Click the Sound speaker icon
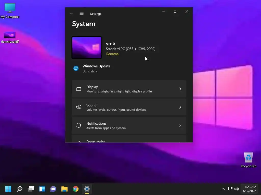 point(79,107)
